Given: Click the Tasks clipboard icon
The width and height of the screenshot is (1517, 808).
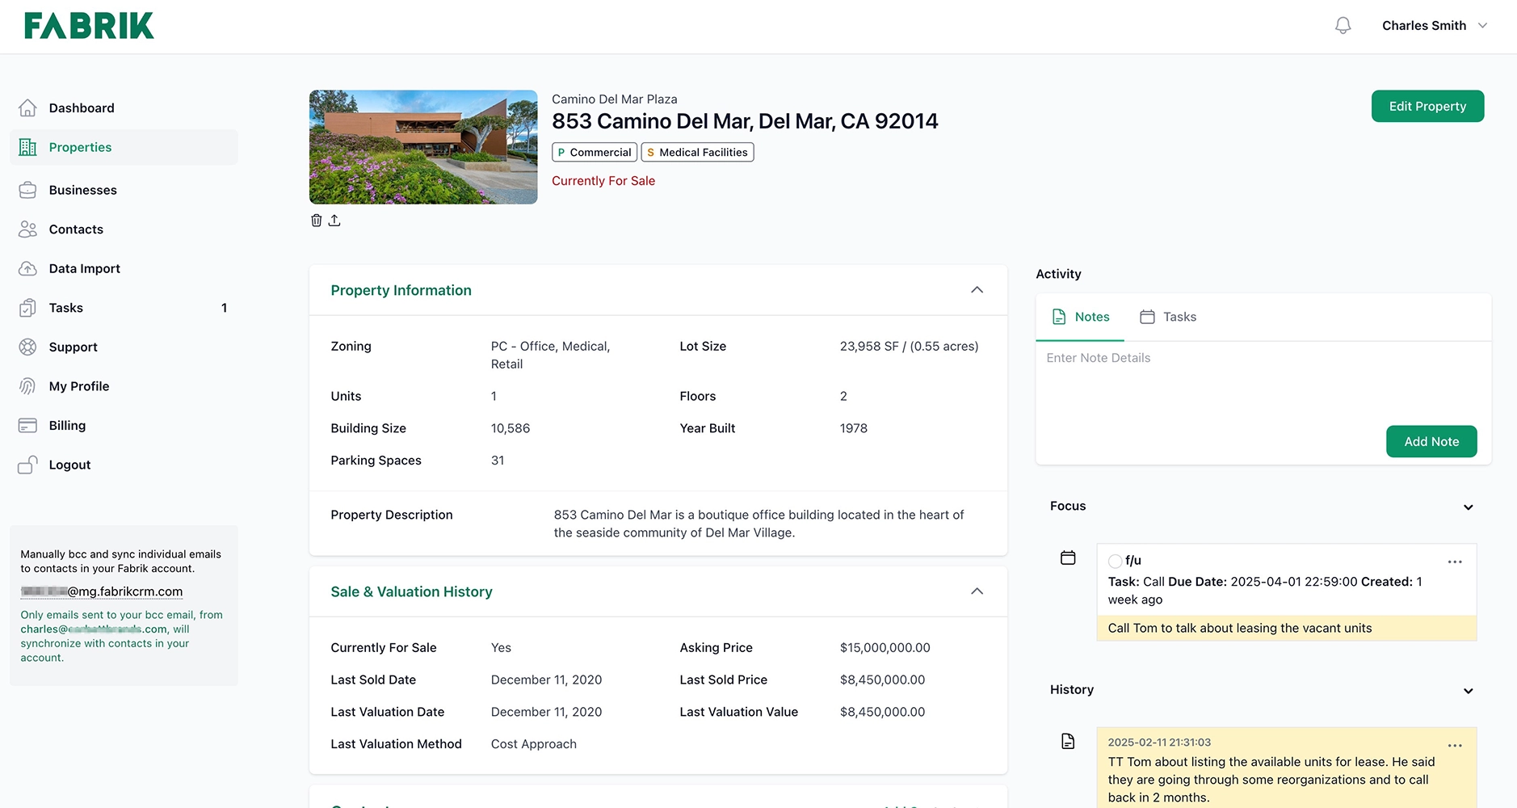Looking at the screenshot, I should [27, 308].
